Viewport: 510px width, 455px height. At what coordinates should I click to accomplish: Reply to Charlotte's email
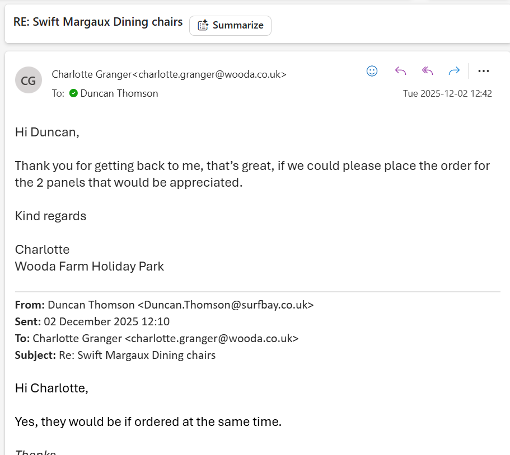[x=400, y=71]
